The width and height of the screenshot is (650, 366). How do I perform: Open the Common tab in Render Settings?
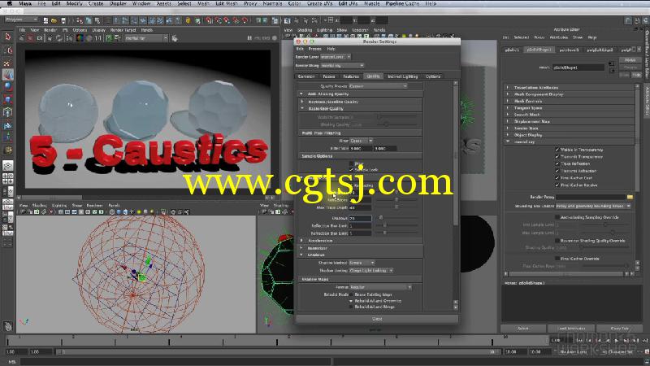click(x=306, y=76)
